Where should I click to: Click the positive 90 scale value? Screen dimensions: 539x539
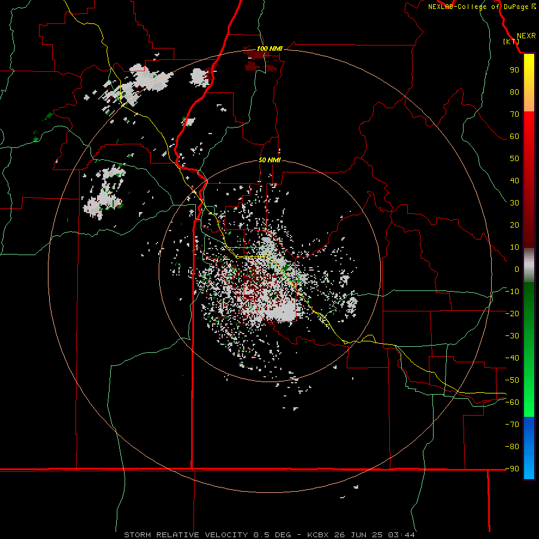pyautogui.click(x=514, y=70)
